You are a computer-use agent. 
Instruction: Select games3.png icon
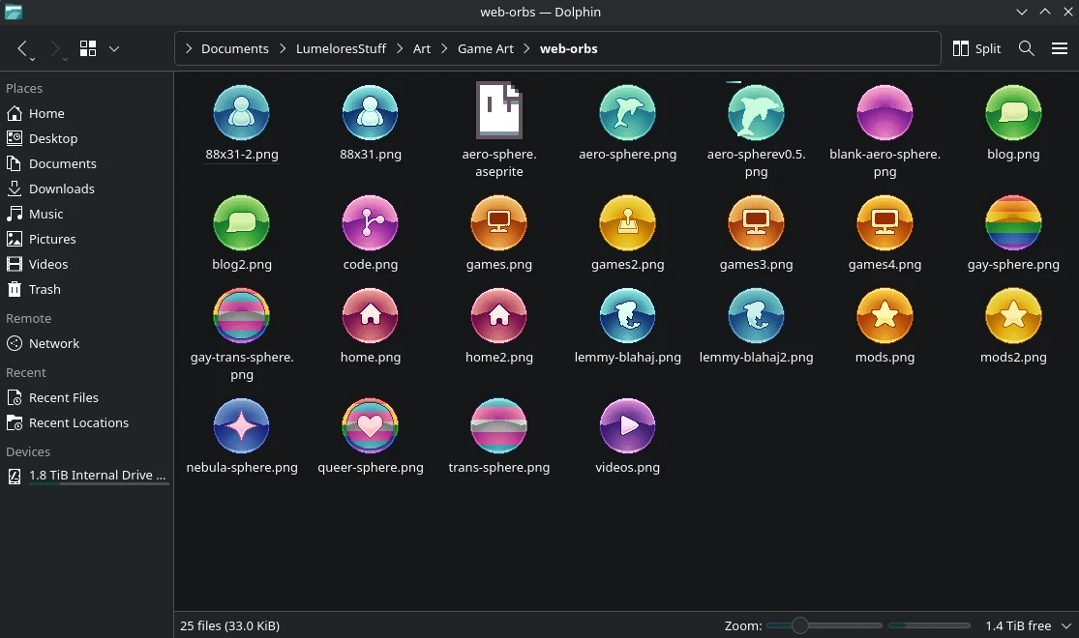pos(756,222)
